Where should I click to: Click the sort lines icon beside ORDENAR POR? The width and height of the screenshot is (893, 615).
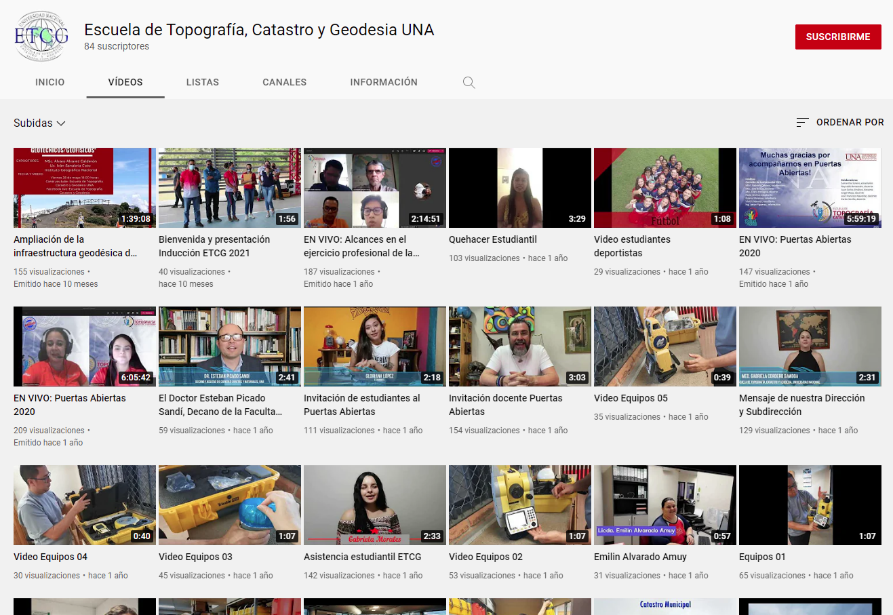click(802, 122)
